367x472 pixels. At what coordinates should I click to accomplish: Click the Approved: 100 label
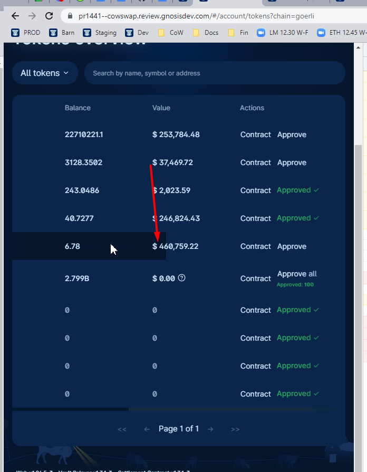[295, 285]
